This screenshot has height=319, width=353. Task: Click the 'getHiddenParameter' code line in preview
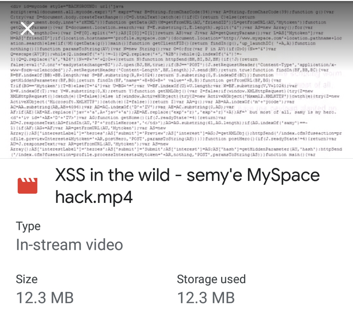pyautogui.click(x=146, y=80)
